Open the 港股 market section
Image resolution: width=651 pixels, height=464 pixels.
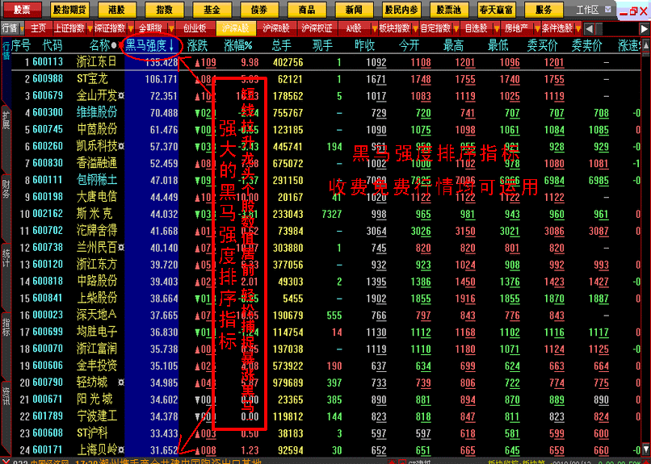click(116, 10)
